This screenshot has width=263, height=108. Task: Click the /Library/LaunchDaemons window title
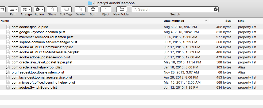(114, 3)
